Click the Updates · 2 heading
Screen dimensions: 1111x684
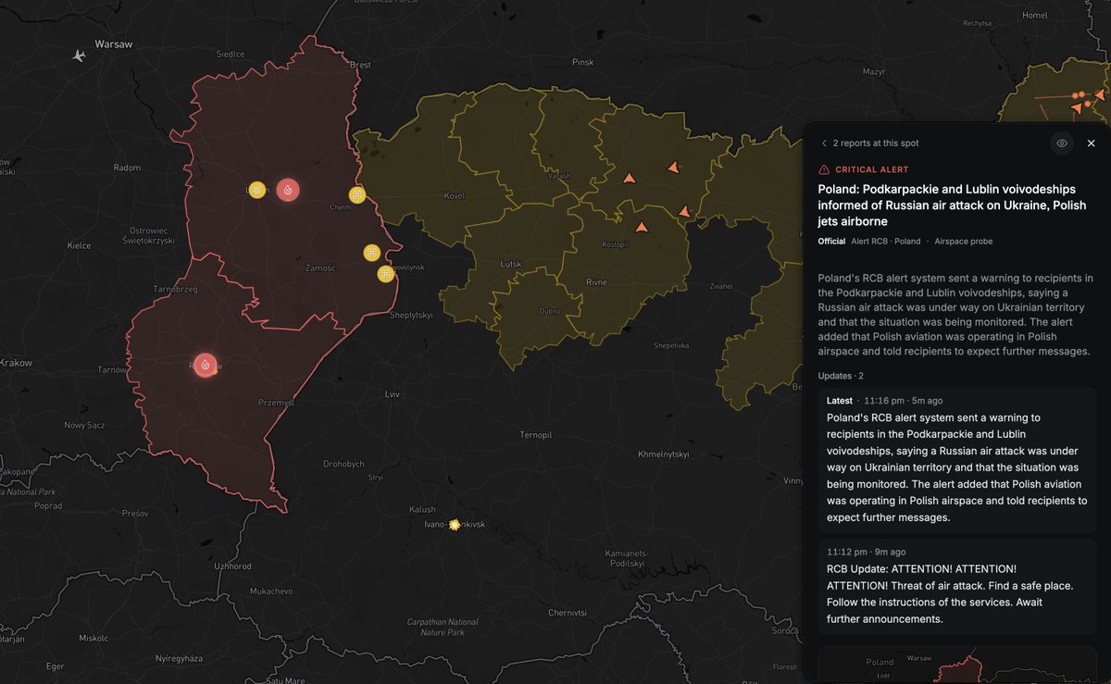[x=841, y=376]
